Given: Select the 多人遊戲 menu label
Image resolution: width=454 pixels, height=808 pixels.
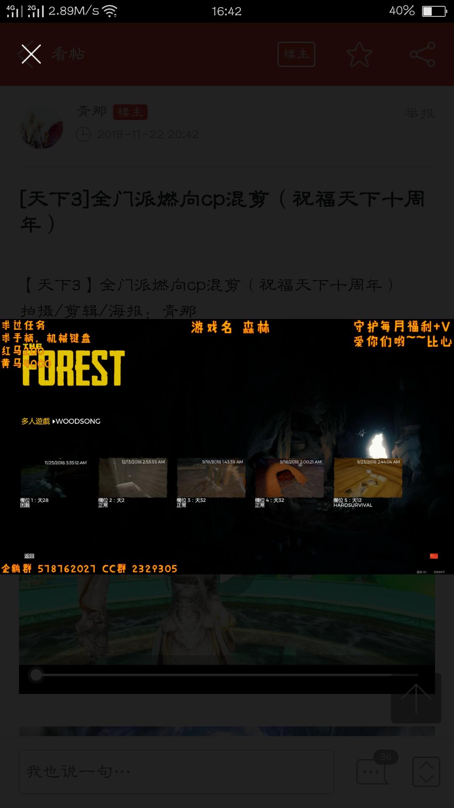Looking at the screenshot, I should click(x=35, y=421).
